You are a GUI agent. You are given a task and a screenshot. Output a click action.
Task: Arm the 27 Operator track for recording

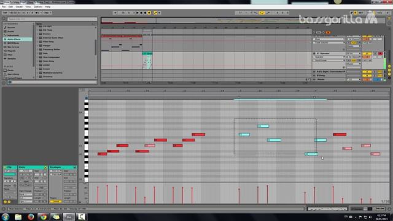[381, 53]
